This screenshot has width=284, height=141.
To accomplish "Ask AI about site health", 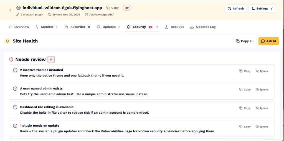I will (x=268, y=41).
